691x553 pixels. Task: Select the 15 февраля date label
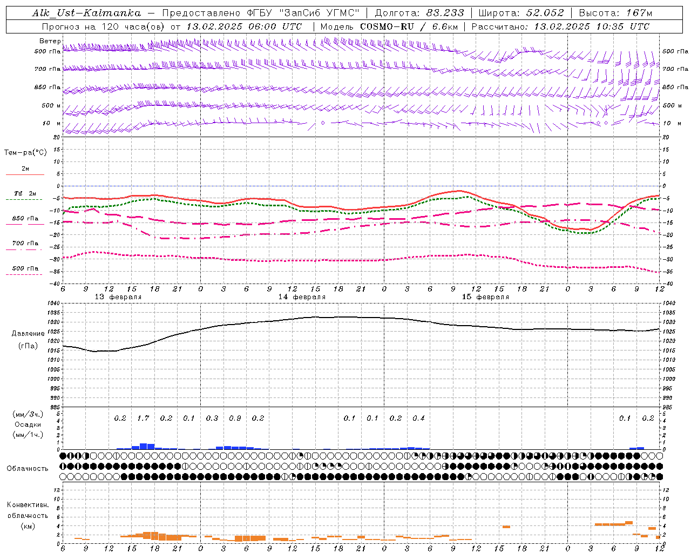tap(485, 297)
